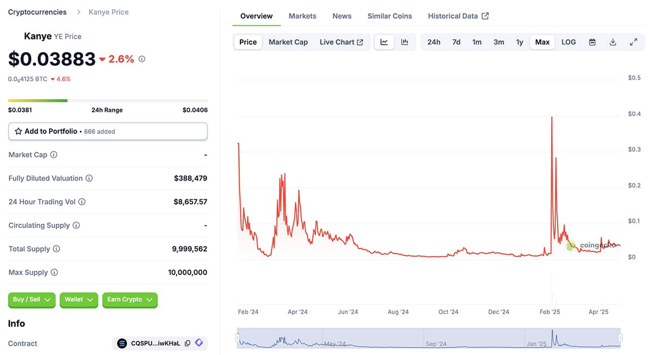Click the download chart data icon

(x=613, y=42)
